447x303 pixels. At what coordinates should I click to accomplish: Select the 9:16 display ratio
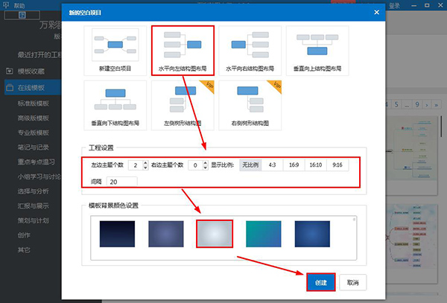(337, 165)
